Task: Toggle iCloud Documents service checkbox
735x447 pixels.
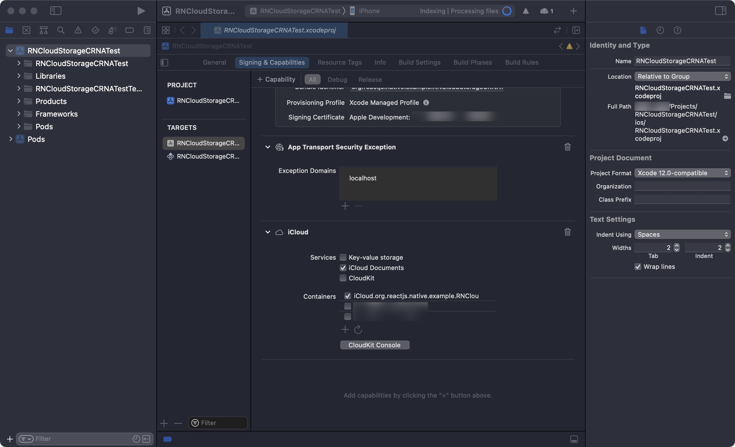Action: [342, 268]
